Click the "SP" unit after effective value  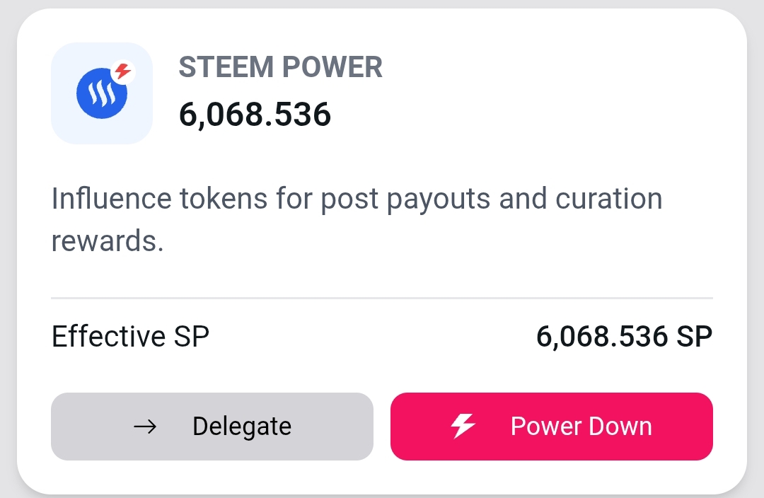[x=695, y=337]
